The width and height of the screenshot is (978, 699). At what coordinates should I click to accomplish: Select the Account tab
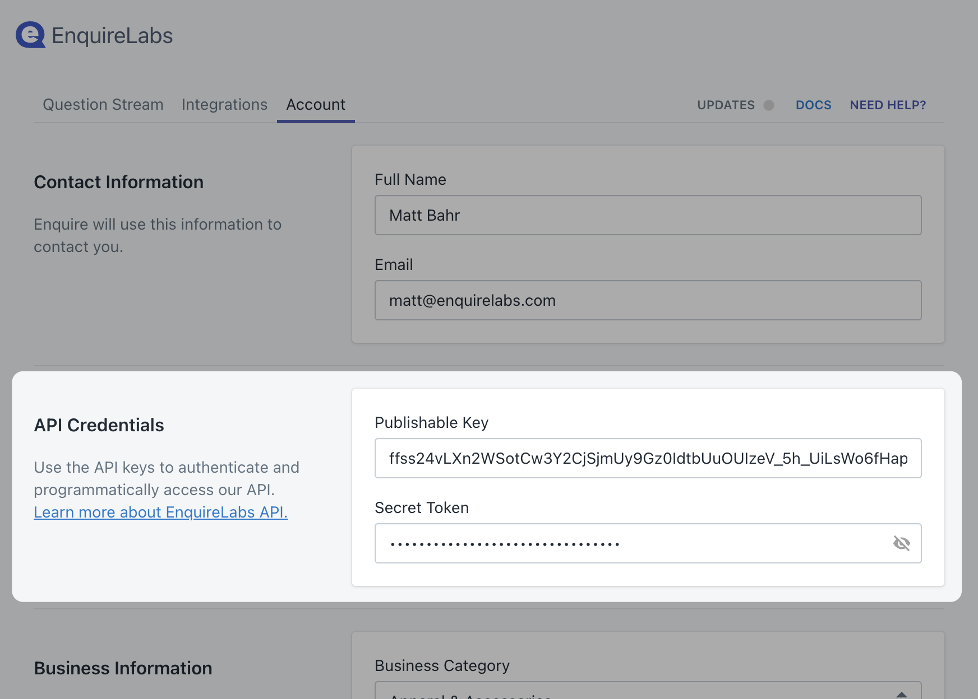[x=316, y=104]
